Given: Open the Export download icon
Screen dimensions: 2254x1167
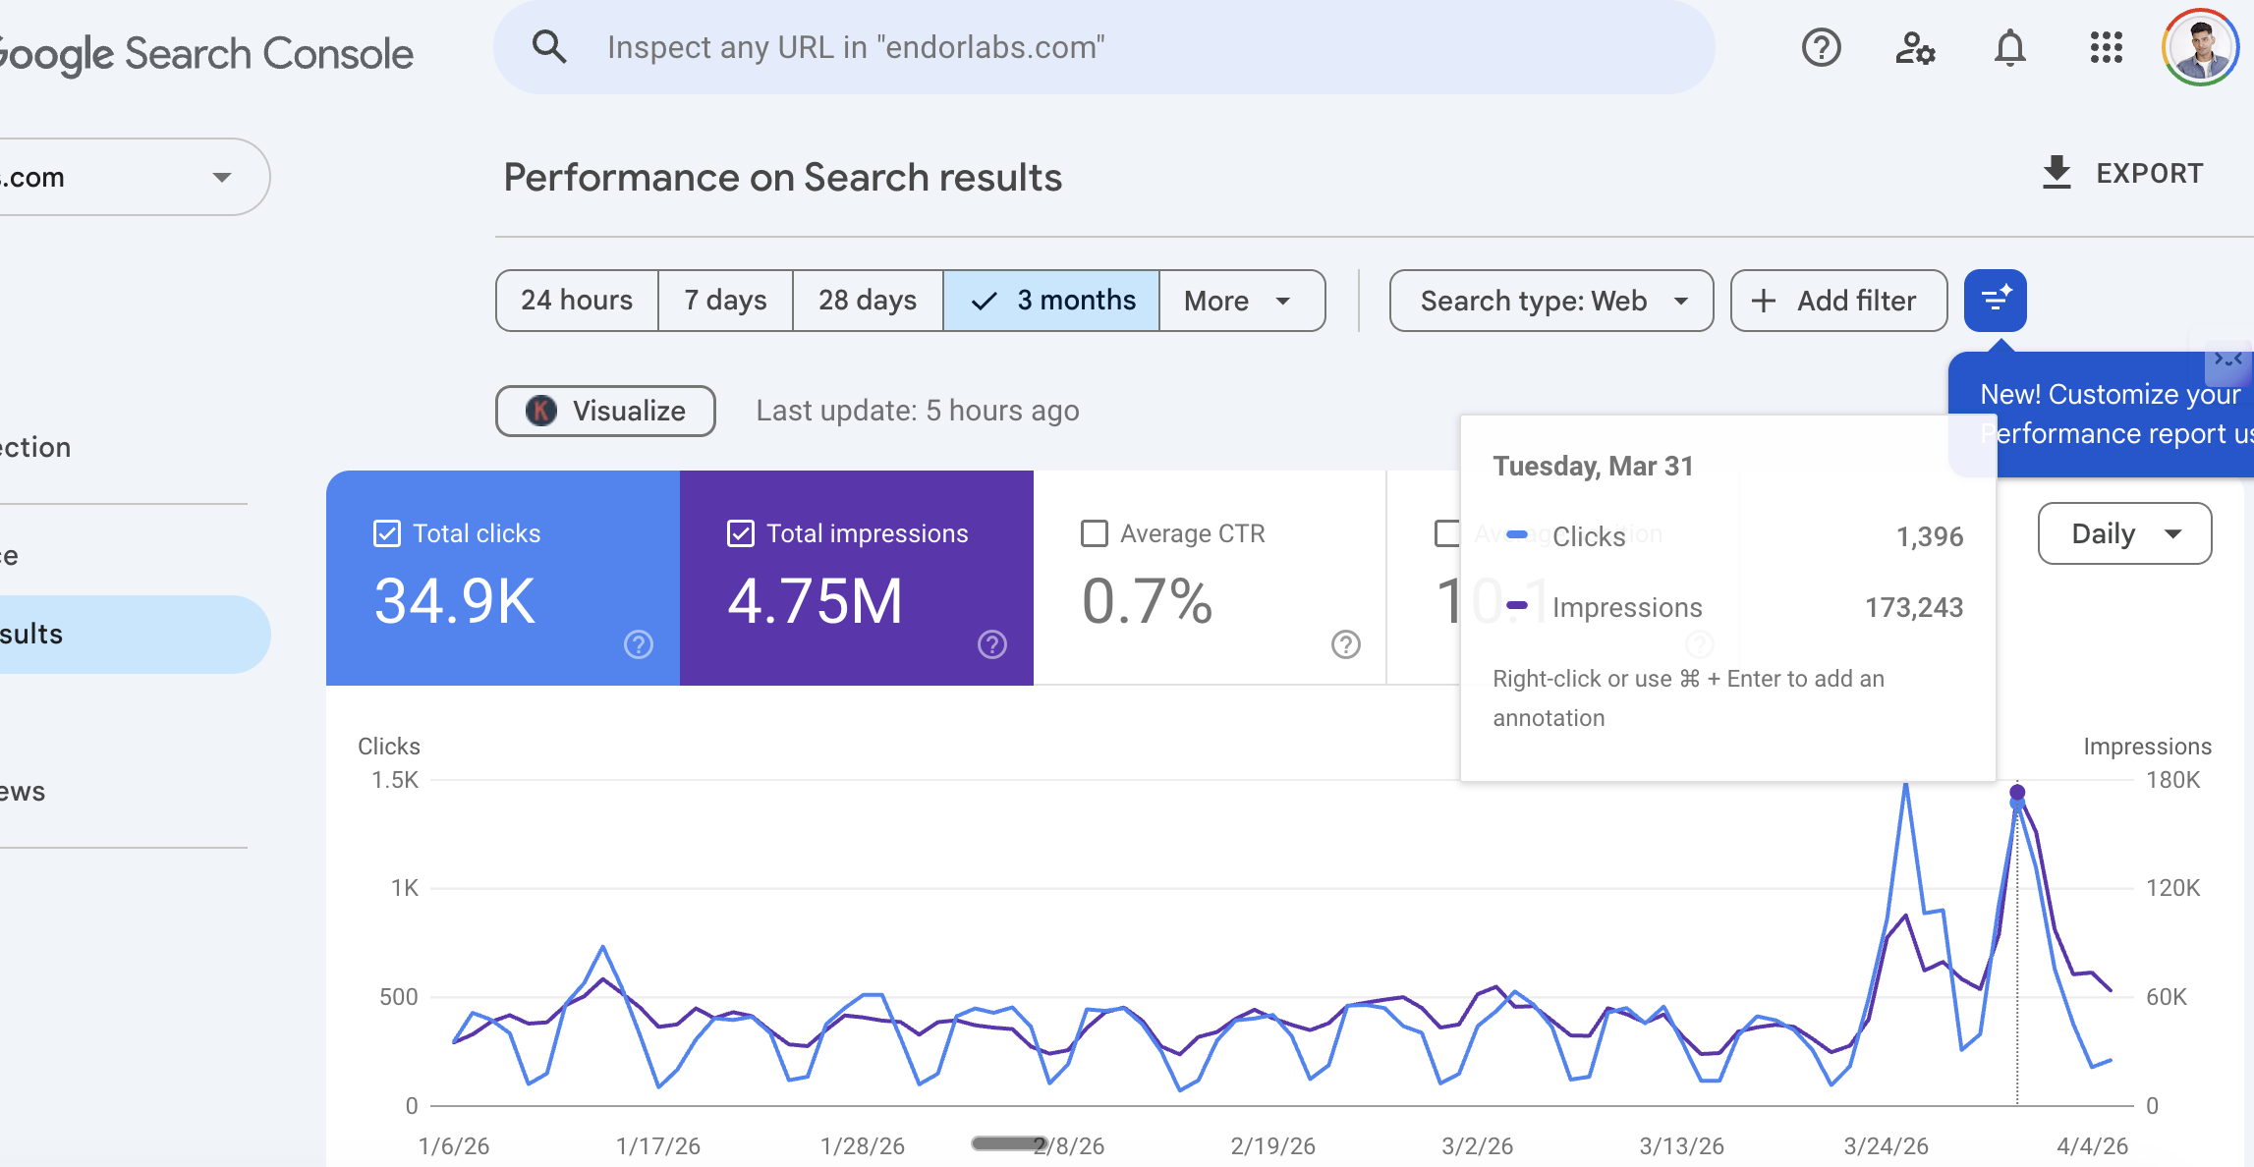Looking at the screenshot, I should coord(2056,173).
